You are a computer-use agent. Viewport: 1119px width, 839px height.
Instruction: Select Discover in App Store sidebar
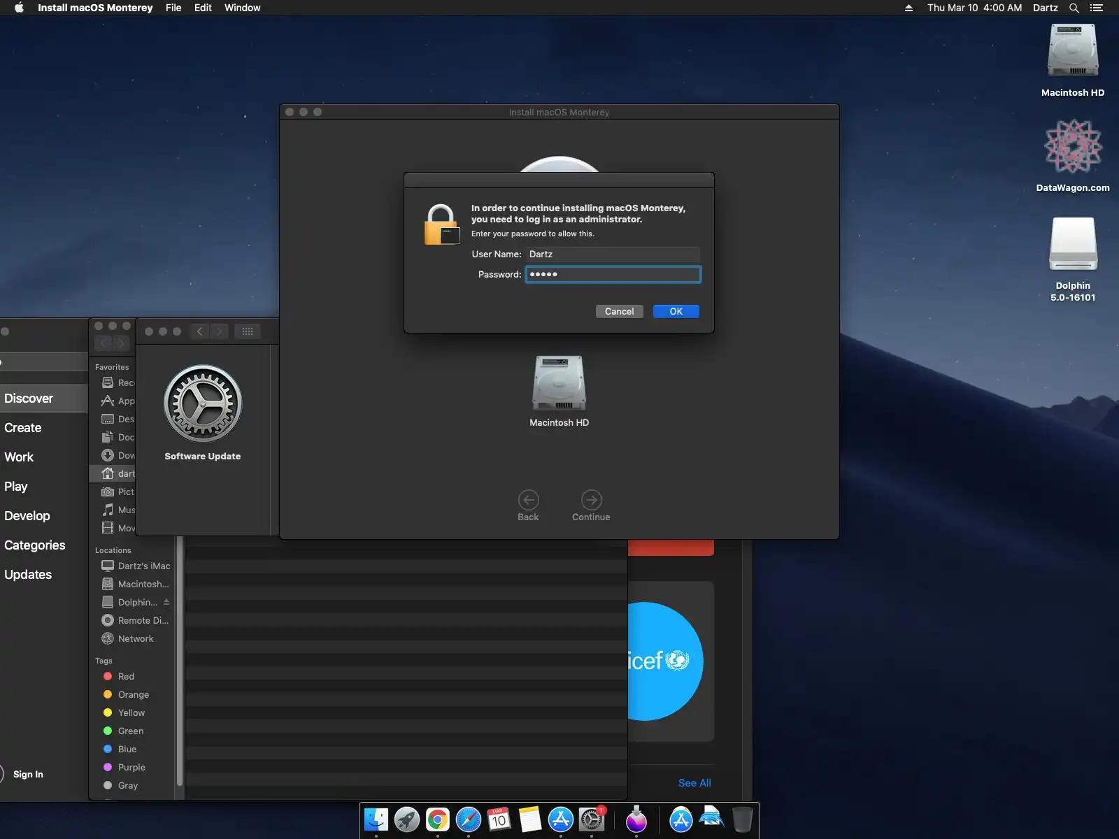pos(43,399)
